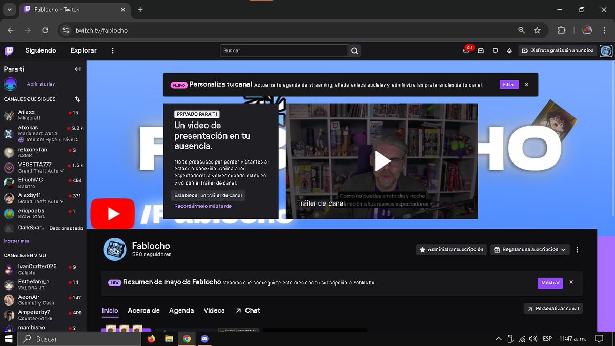Click Recordármelo más tarde link
Image resolution: width=615 pixels, height=346 pixels.
(x=203, y=206)
